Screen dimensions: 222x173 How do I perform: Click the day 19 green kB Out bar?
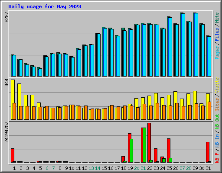(x=131, y=151)
